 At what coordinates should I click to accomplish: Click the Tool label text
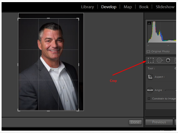(x=151, y=68)
